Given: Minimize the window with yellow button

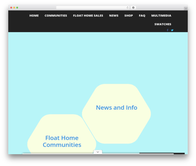Looking at the screenshot, I should pos(14,8).
